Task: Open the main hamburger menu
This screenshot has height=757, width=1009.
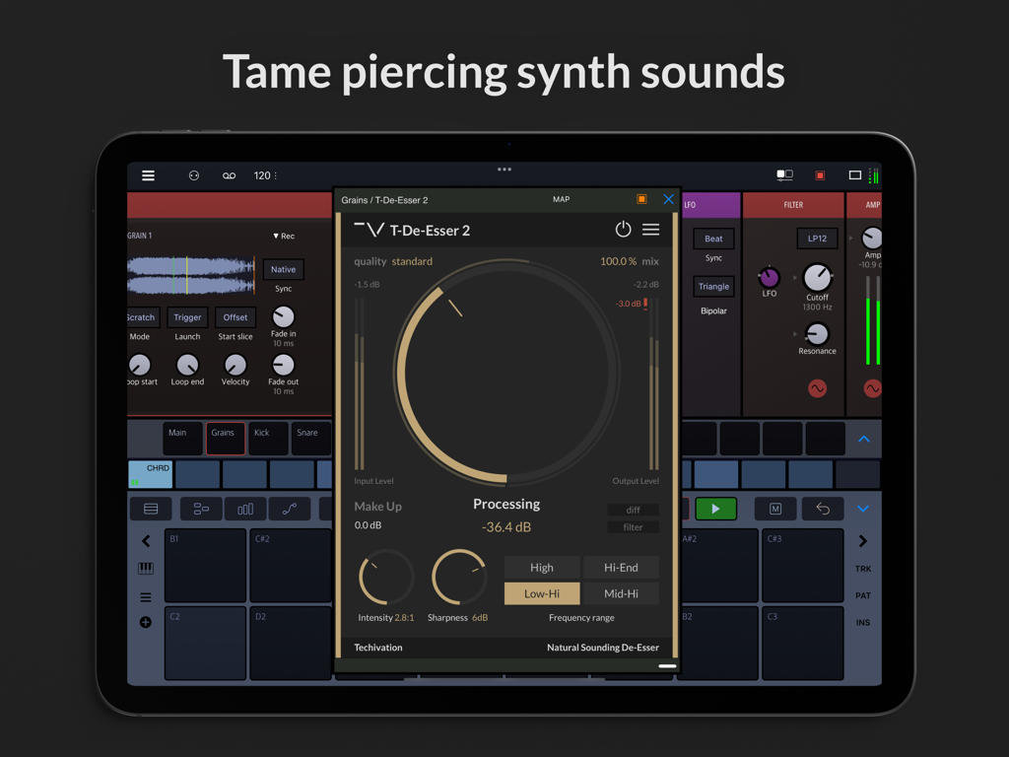Action: point(148,174)
